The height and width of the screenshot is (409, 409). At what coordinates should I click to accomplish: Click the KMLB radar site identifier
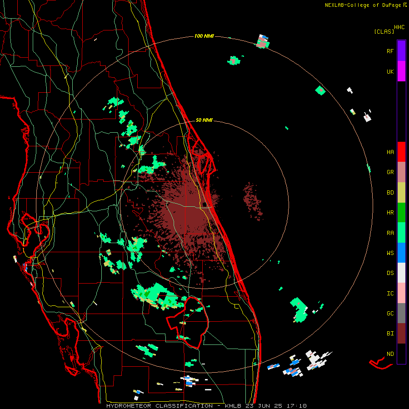click(x=233, y=406)
